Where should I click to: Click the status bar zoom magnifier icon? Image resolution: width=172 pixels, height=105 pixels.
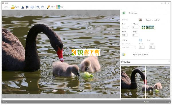point(145,102)
